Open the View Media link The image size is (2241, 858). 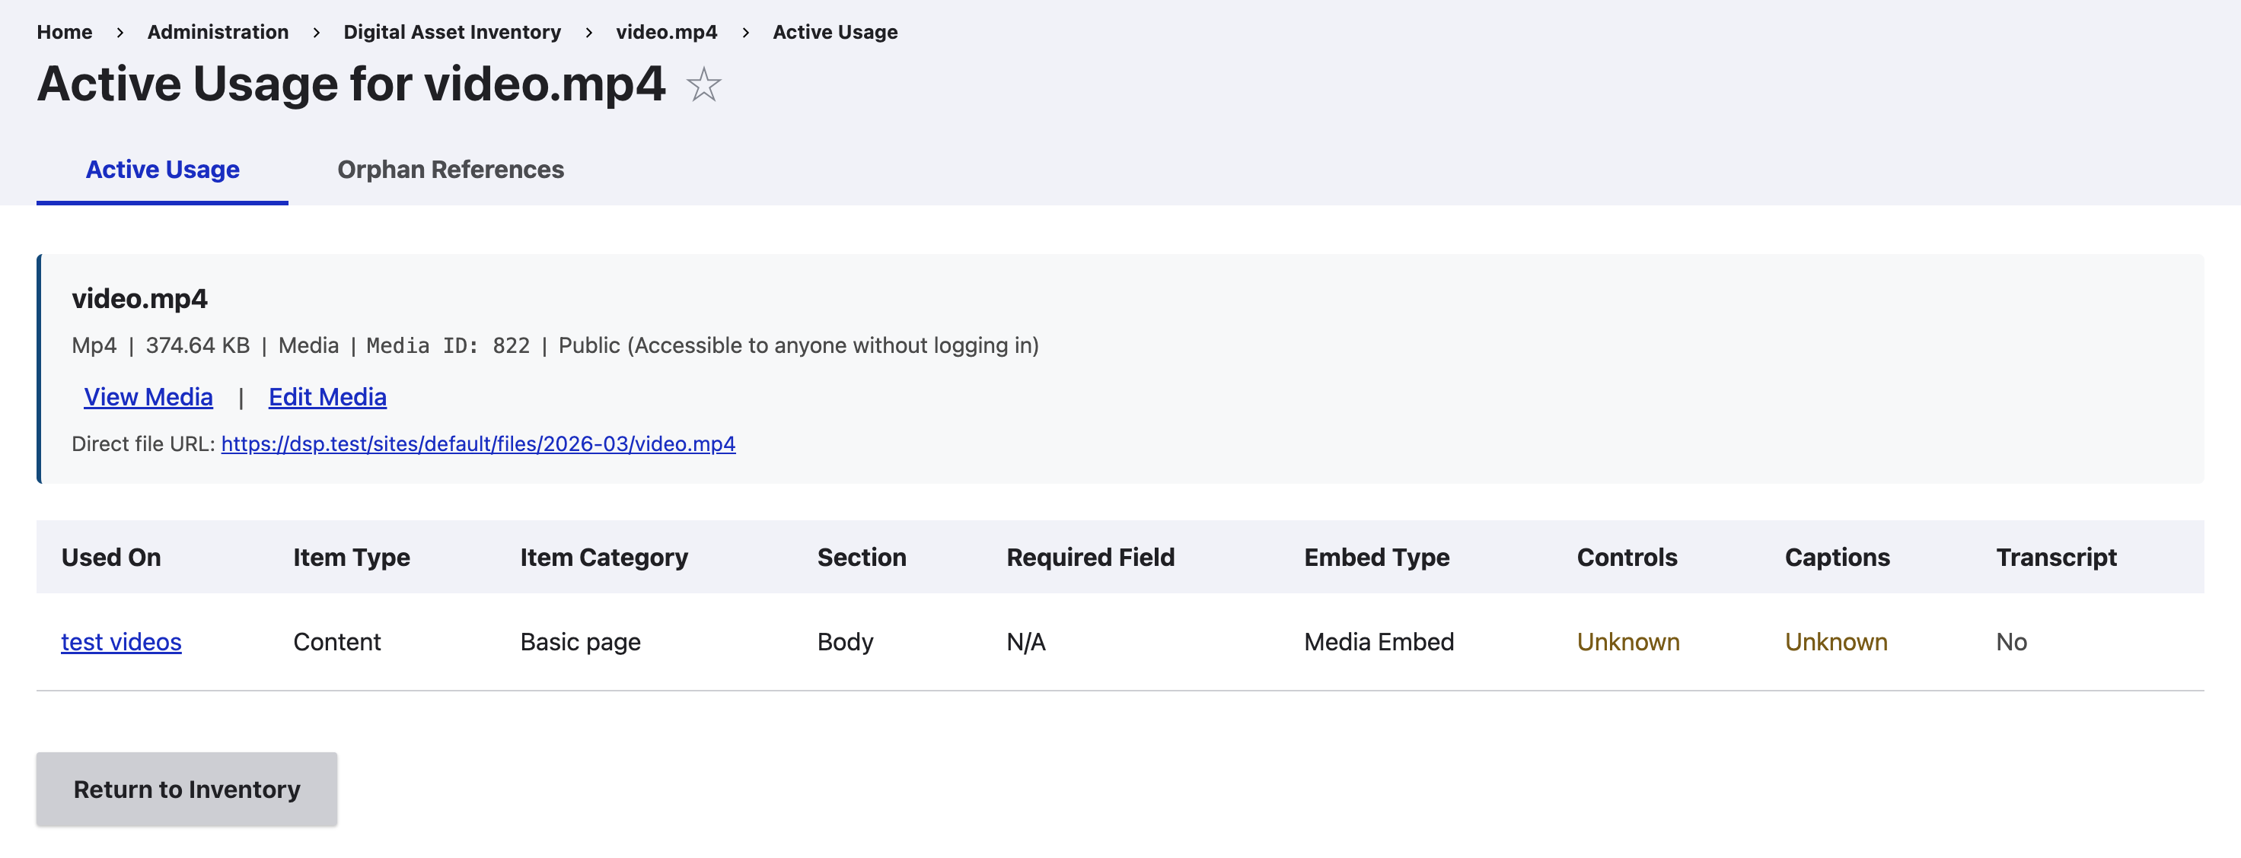click(x=148, y=396)
